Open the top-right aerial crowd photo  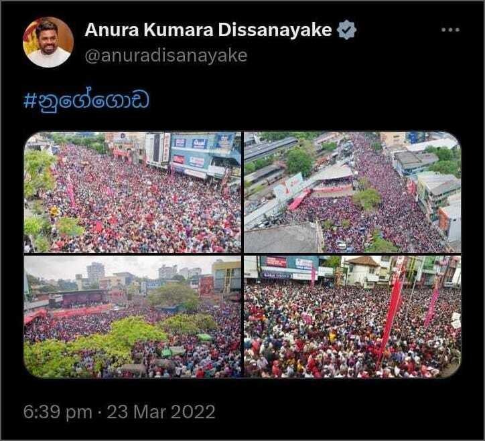pos(352,192)
